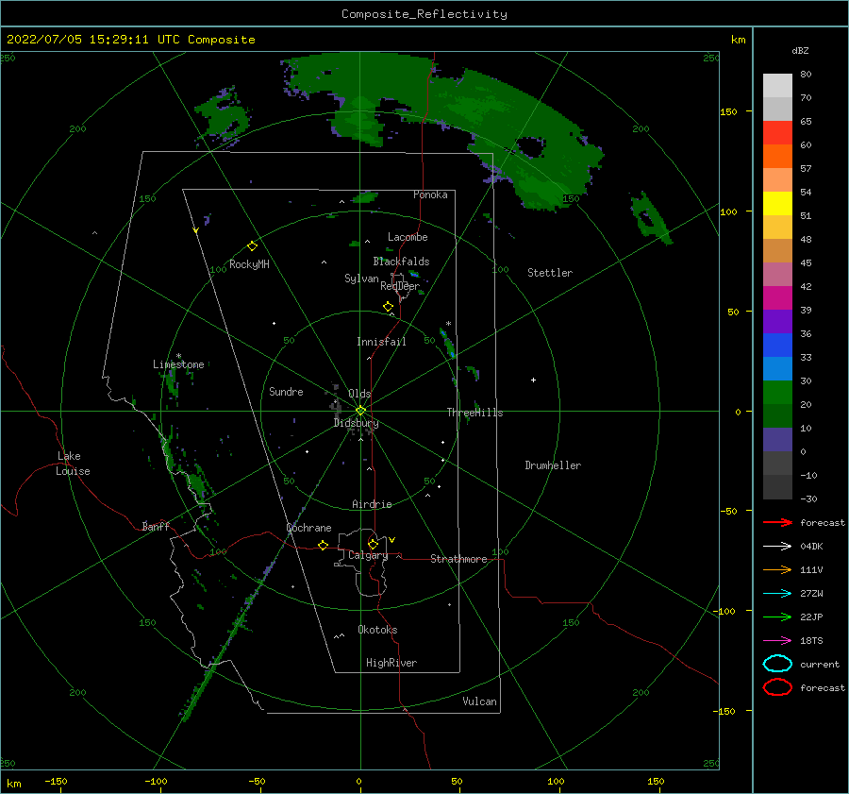Select the yellow diamond marker inside Calgary
The width and height of the screenshot is (849, 794).
click(373, 544)
